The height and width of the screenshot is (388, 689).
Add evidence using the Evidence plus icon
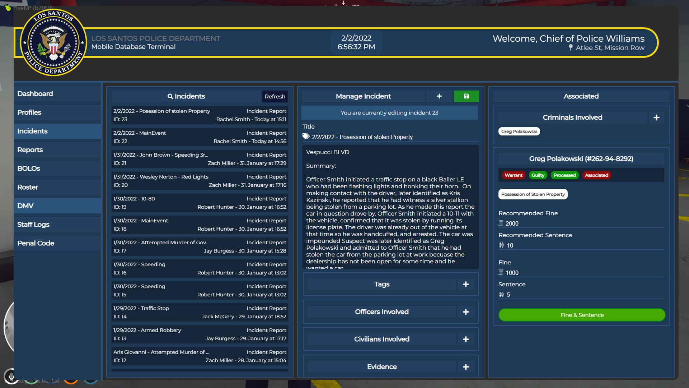[465, 367]
